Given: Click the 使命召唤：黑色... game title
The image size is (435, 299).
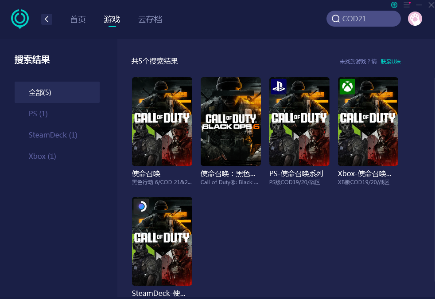Looking at the screenshot, I should pos(228,173).
